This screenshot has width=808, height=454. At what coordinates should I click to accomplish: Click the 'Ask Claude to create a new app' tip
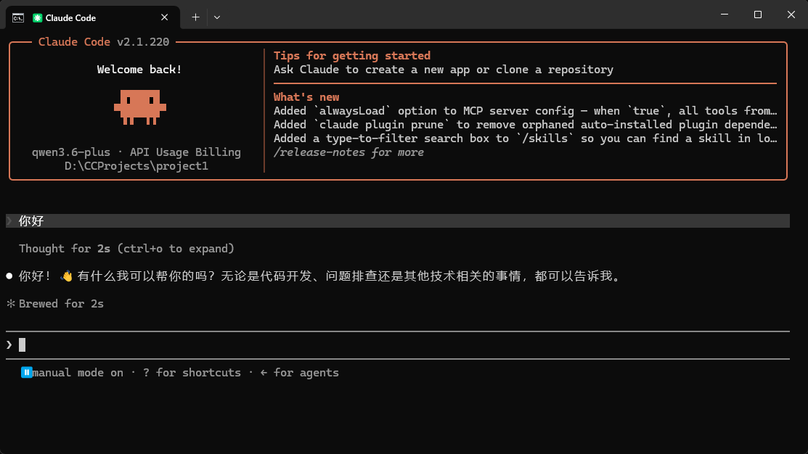[443, 70]
